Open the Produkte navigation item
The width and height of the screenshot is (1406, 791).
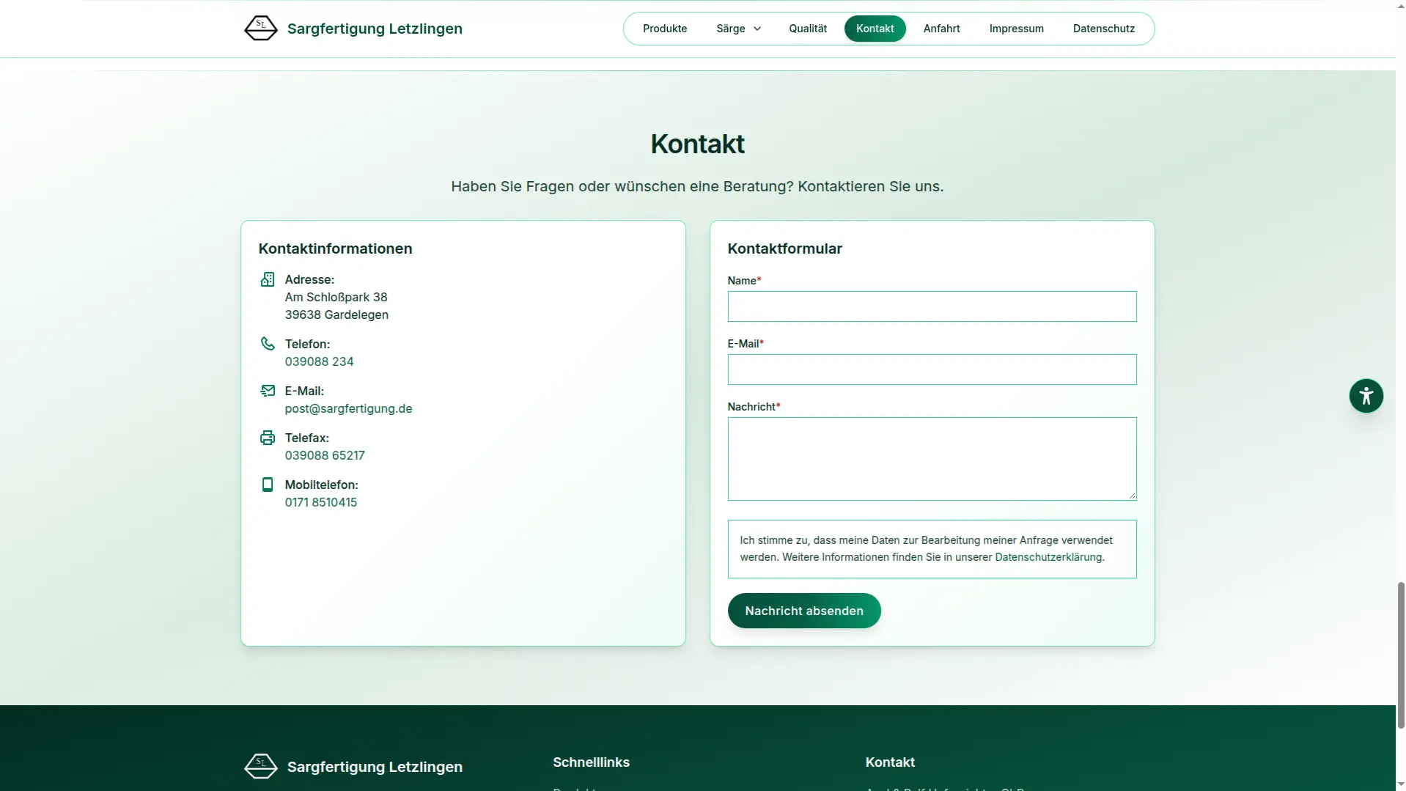[665, 29]
